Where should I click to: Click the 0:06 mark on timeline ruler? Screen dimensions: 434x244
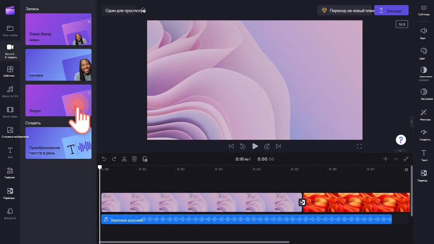[333, 169]
